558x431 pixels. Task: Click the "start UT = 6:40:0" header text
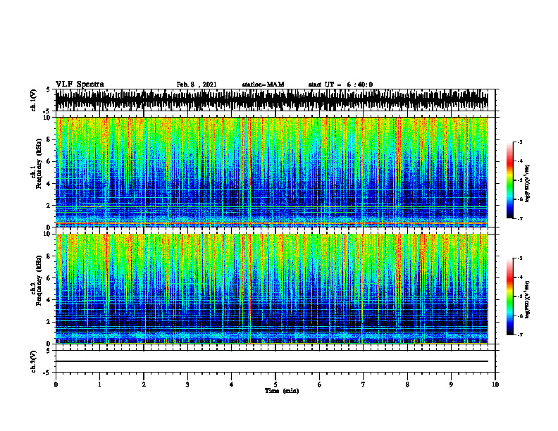[340, 85]
